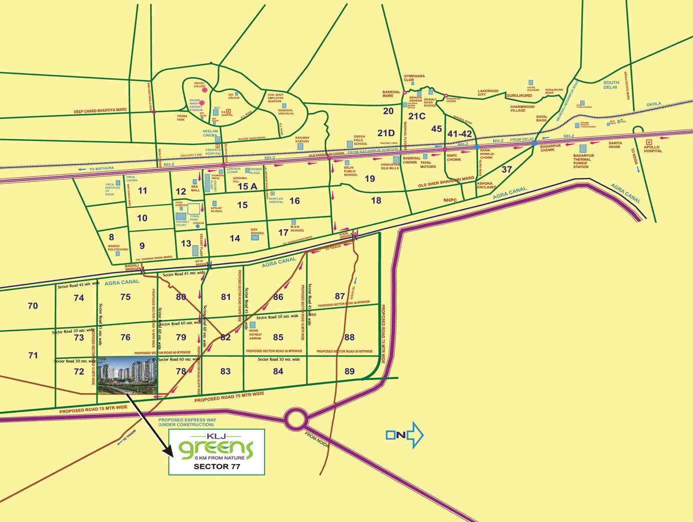Select the expressway roundabout circle

pos(297,418)
